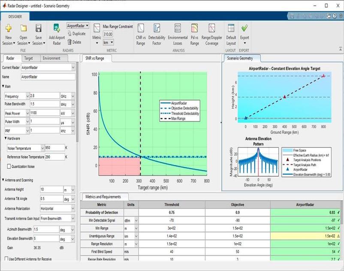Screen dimensions: 344x271
Task: Click the Add Airport Radar icon
Action: click(57, 28)
